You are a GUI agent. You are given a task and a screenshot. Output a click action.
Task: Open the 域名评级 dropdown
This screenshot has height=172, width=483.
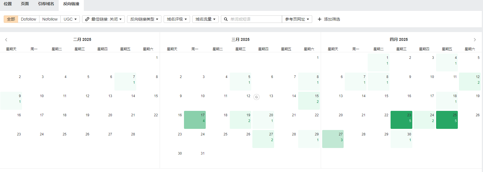click(x=177, y=19)
